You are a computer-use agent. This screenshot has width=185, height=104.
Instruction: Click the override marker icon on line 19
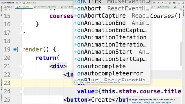tap(16, 49)
